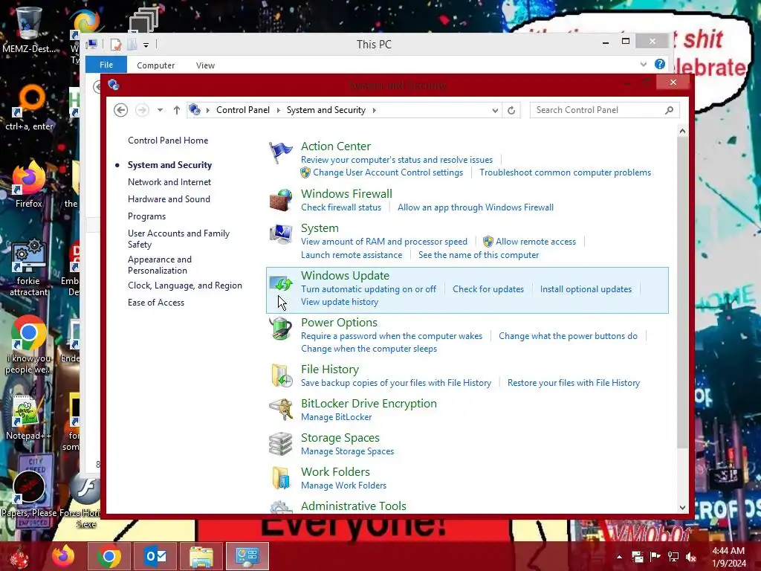Open View update history link
Viewport: 761px width, 571px height.
[x=339, y=302]
